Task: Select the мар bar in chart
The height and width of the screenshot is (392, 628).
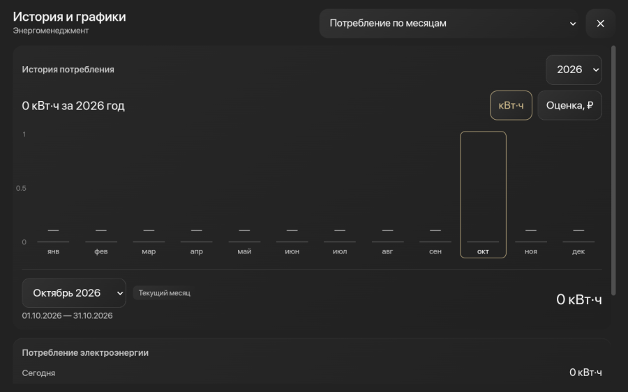Action: pyautogui.click(x=149, y=194)
